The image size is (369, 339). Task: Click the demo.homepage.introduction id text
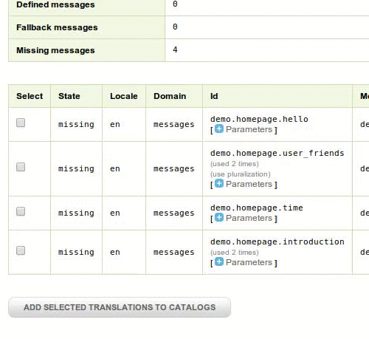click(x=277, y=242)
